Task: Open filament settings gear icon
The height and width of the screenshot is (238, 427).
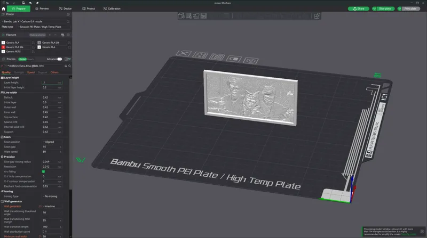Action: click(68, 35)
